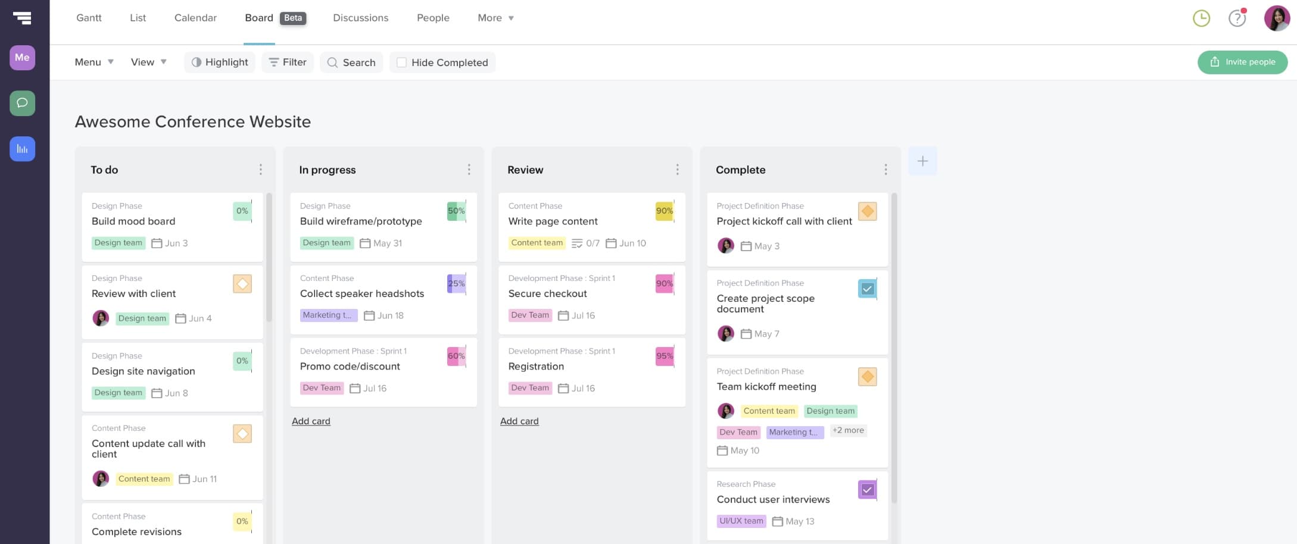
Task: Click the 50% progress badge on Build wireframe/prototype
Action: 456,211
